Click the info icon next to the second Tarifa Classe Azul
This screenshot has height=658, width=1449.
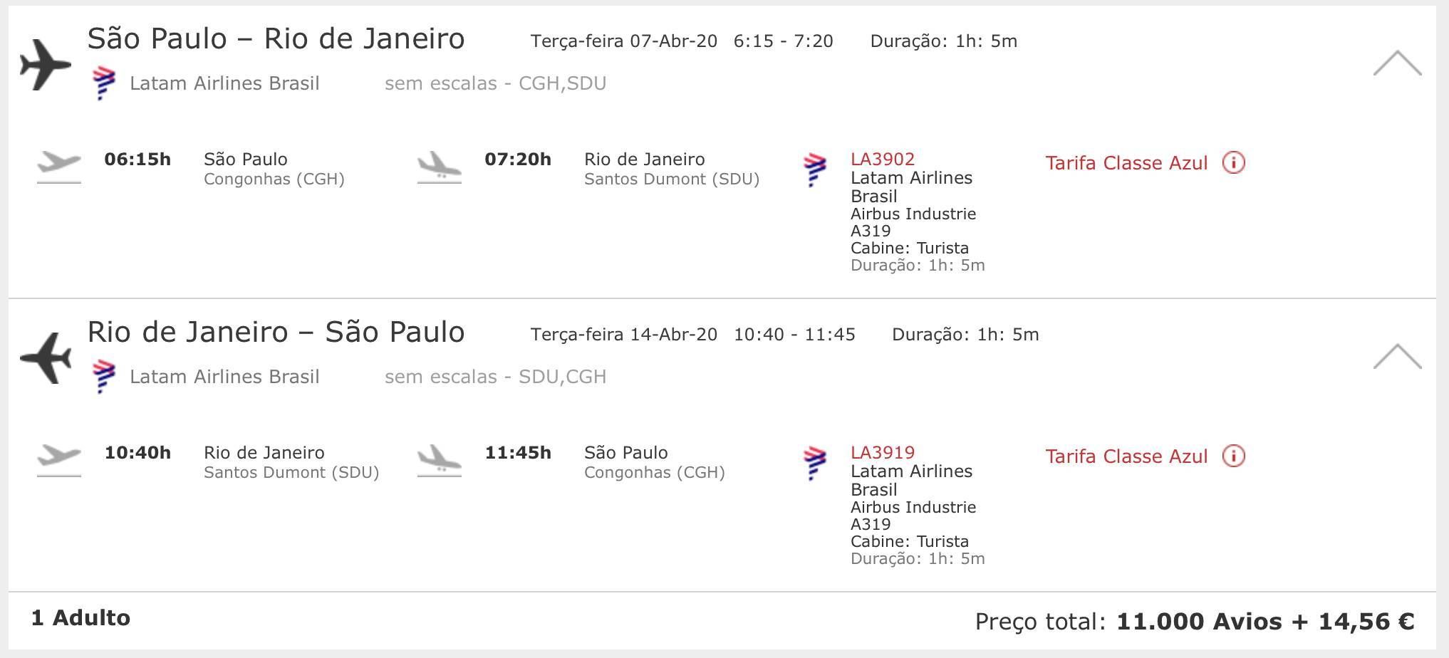(x=1234, y=456)
